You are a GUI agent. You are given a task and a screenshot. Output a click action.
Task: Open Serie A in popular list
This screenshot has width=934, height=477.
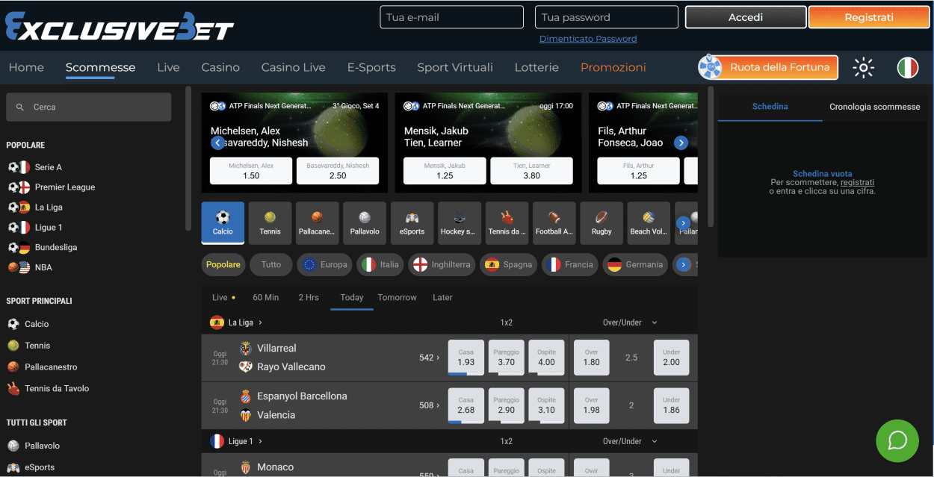pos(48,167)
